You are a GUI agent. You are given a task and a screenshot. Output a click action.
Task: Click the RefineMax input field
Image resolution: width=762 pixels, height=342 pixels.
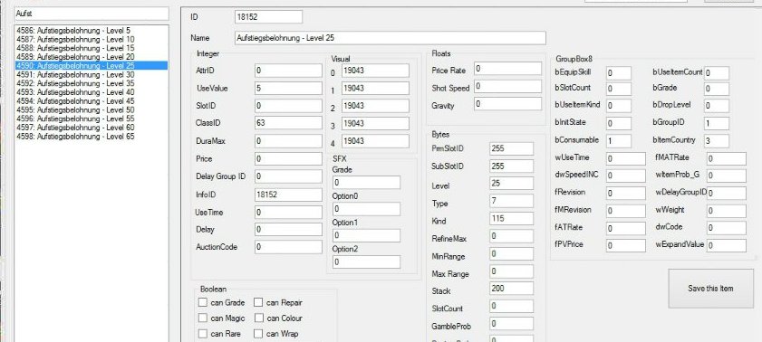(x=511, y=236)
